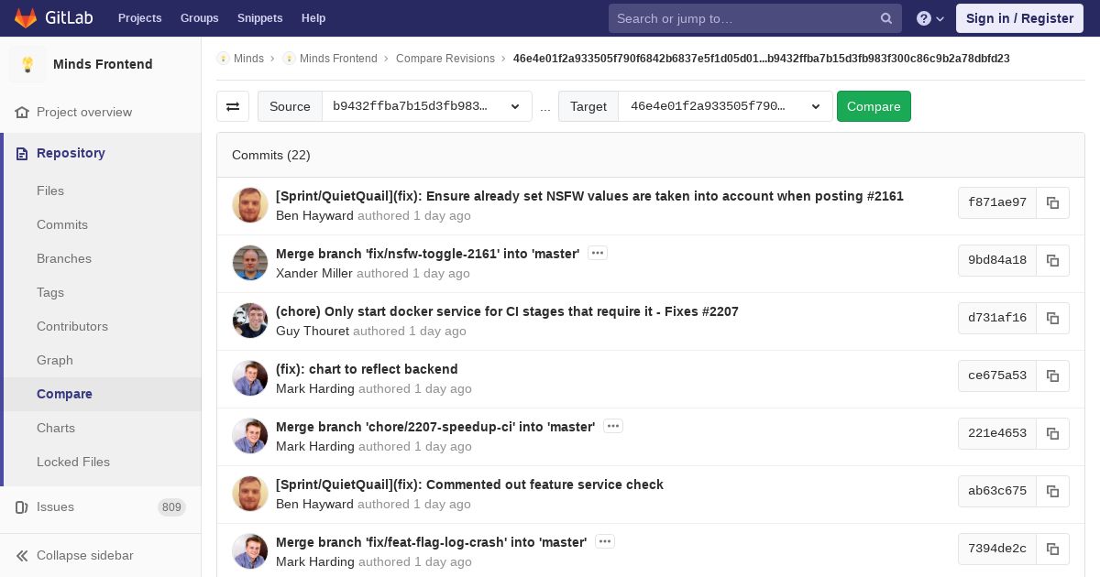Open 'Only start docker service' commit
Viewport: 1100px width, 577px height.
(x=507, y=311)
